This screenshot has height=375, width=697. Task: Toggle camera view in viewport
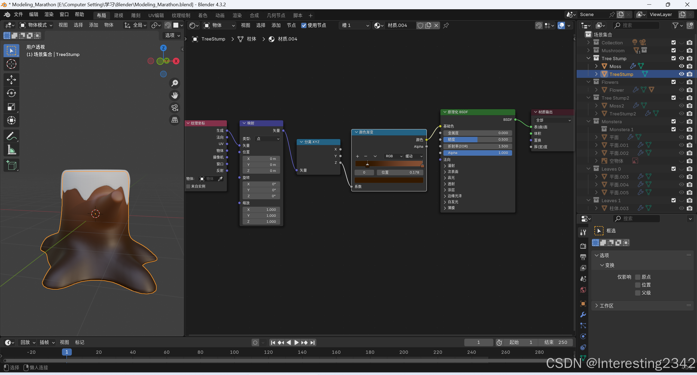pos(175,108)
